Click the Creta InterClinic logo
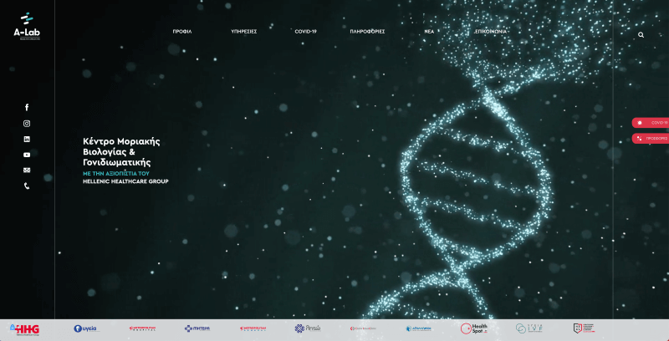669x341 pixels. tap(363, 328)
